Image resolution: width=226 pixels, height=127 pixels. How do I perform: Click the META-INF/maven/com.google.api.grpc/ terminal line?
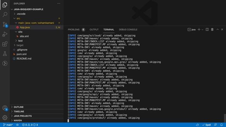coord(114,62)
